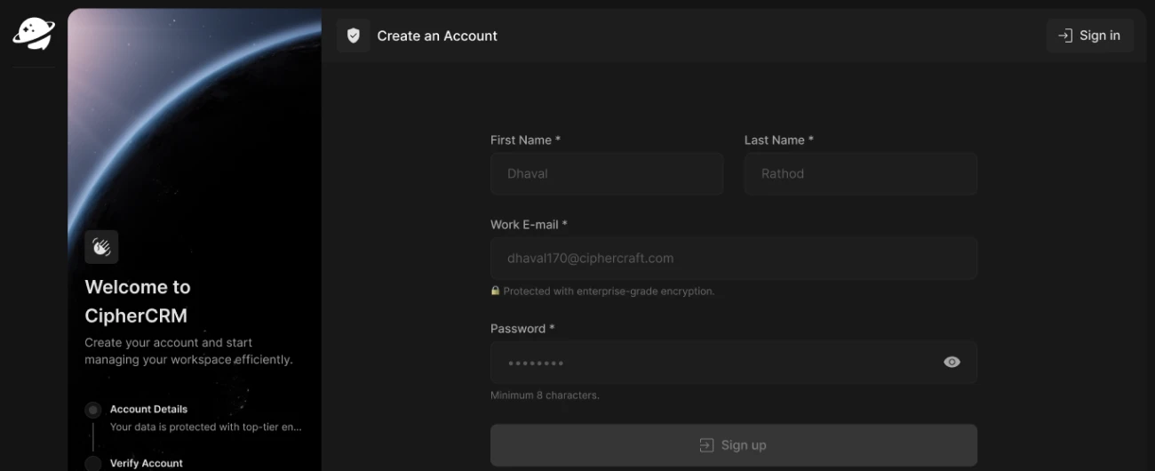Click into the Password field
This screenshot has width=1155, height=471.
pyautogui.click(x=734, y=363)
